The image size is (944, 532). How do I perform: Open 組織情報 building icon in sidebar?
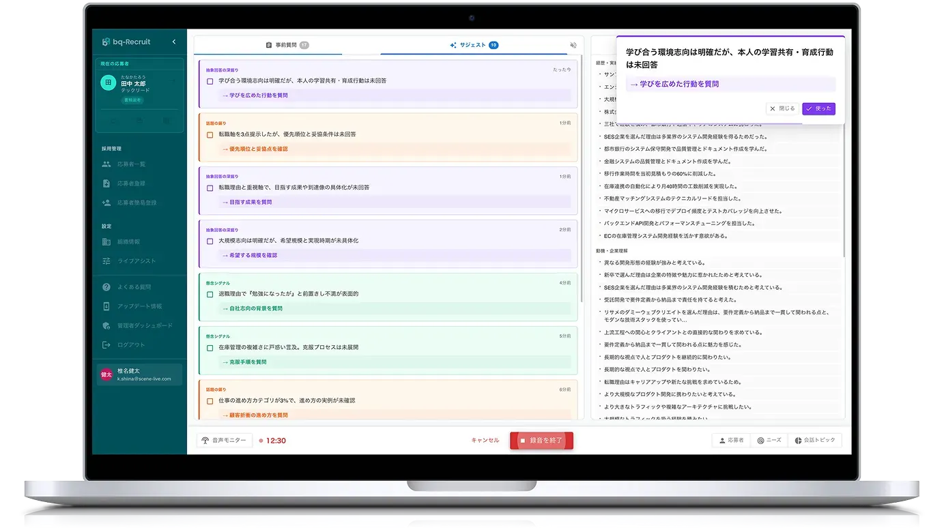(106, 241)
